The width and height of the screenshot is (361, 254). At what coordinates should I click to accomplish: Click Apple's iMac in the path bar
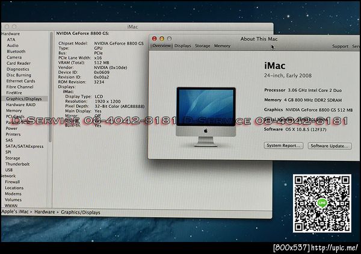[x=15, y=212]
